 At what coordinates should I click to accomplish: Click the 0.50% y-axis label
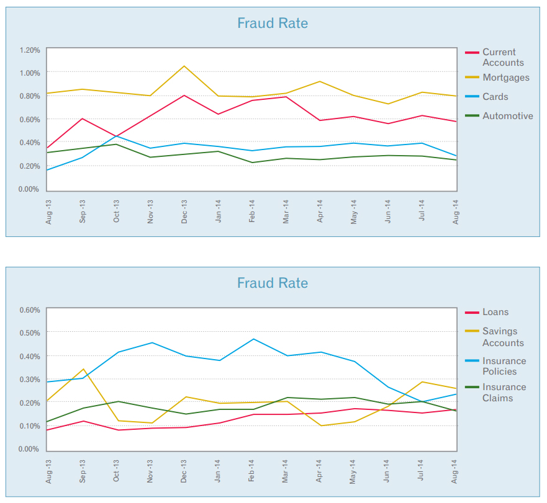point(29,332)
